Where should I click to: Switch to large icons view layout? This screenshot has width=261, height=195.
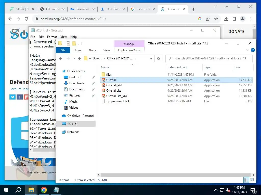pos(252,180)
